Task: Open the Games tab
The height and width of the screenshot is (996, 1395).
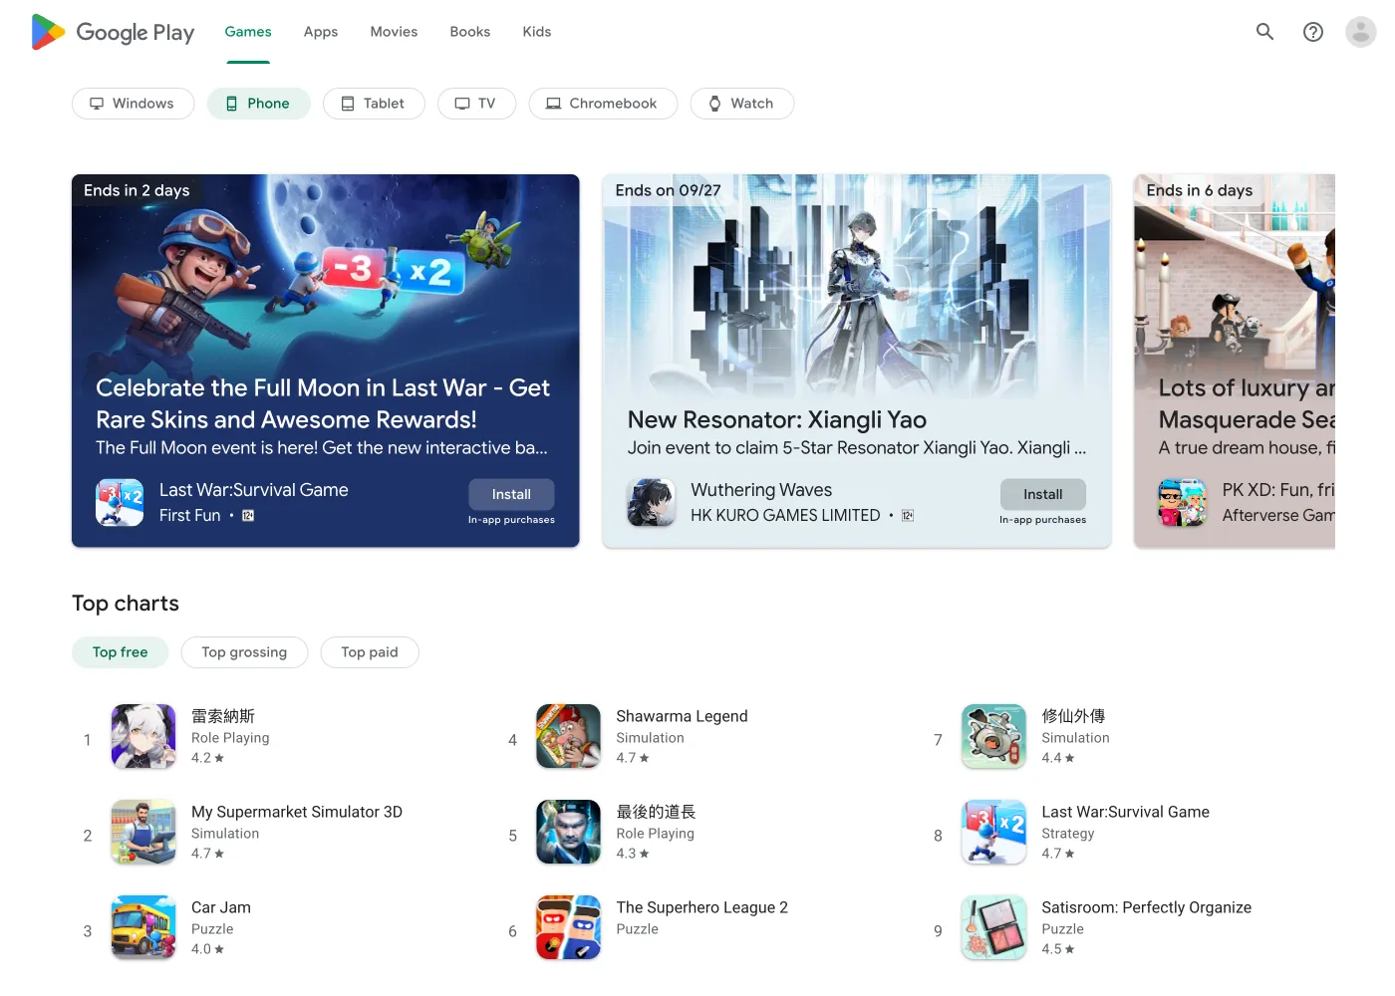Action: [x=248, y=32]
